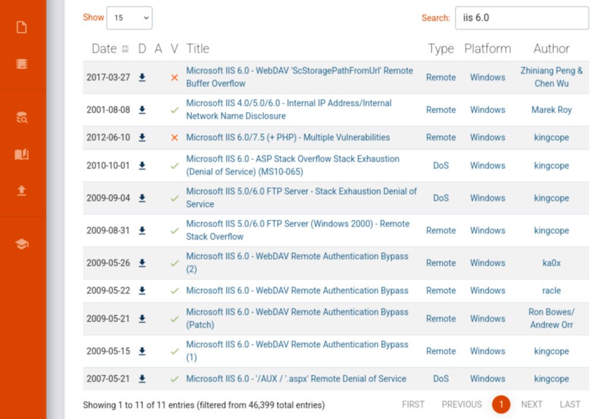
Task: Download the 2009-08-31 exploit
Action: pyautogui.click(x=142, y=230)
